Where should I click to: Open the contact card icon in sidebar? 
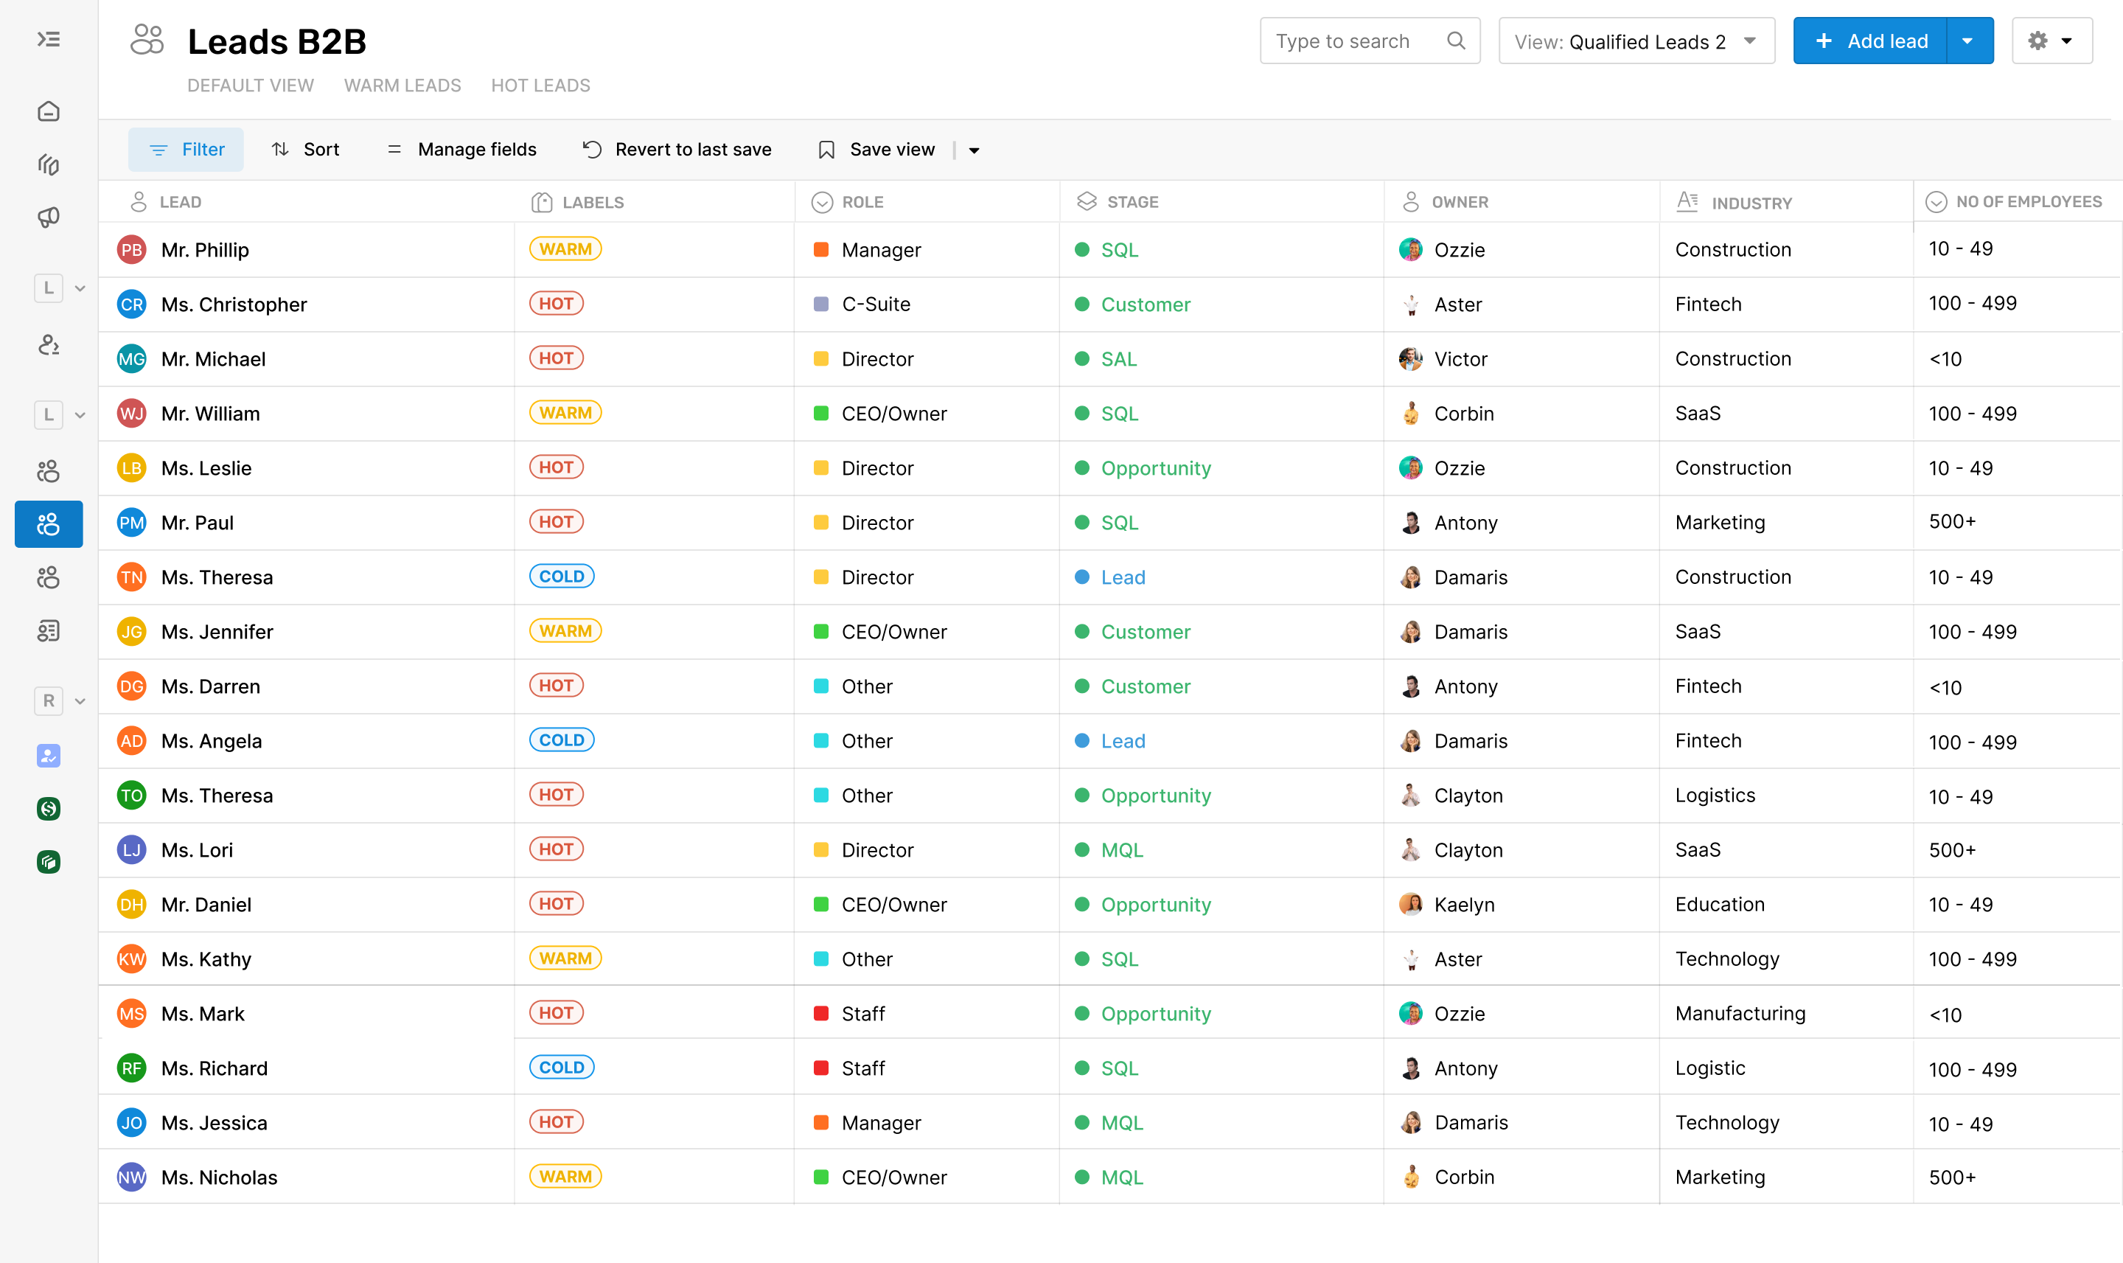click(x=49, y=630)
